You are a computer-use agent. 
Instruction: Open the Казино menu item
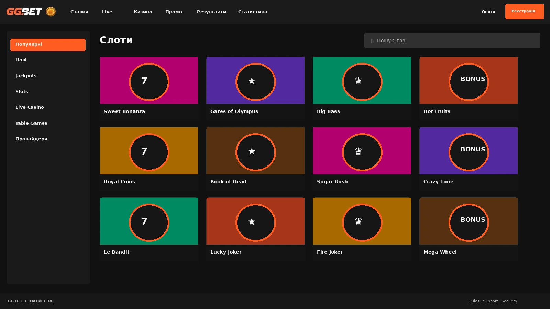143,12
